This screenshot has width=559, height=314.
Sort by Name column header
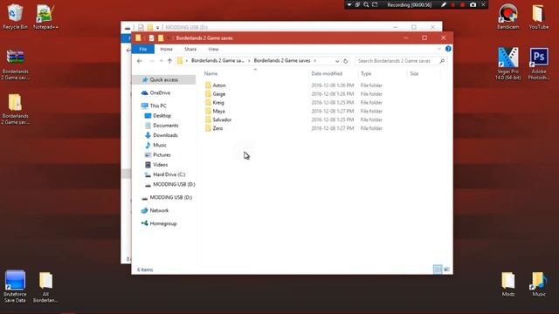click(210, 73)
